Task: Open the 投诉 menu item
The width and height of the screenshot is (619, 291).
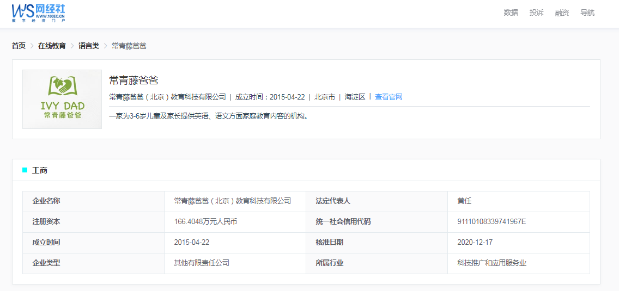Action: (x=537, y=13)
